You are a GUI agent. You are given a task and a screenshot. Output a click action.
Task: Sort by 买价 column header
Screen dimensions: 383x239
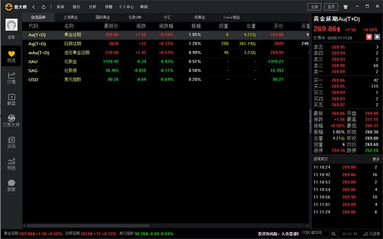[279, 26]
